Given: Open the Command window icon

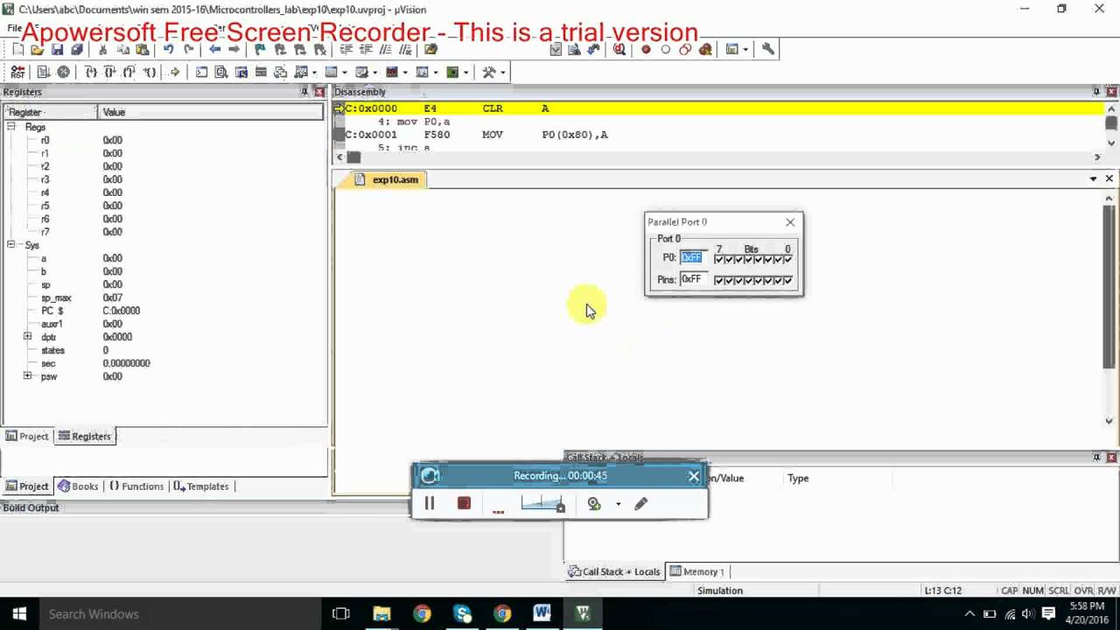Looking at the screenshot, I should click(201, 72).
